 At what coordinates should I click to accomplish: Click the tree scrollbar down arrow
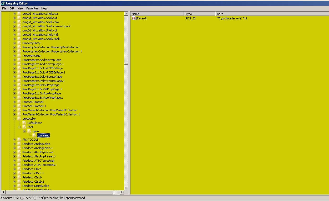tap(126, 188)
